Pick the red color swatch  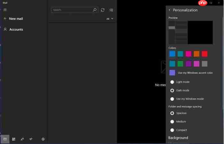click(x=204, y=54)
